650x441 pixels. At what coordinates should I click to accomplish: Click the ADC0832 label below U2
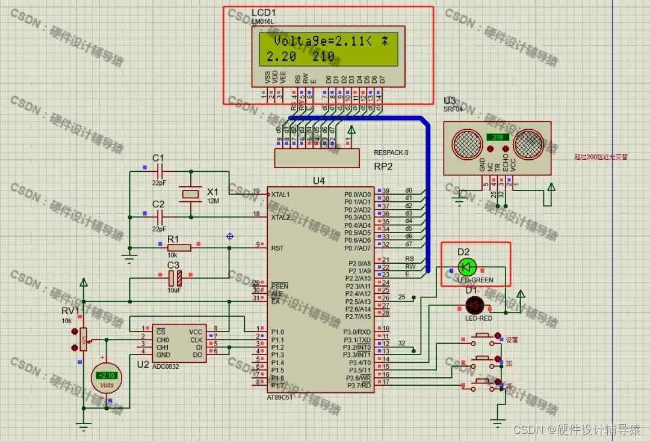pos(166,366)
